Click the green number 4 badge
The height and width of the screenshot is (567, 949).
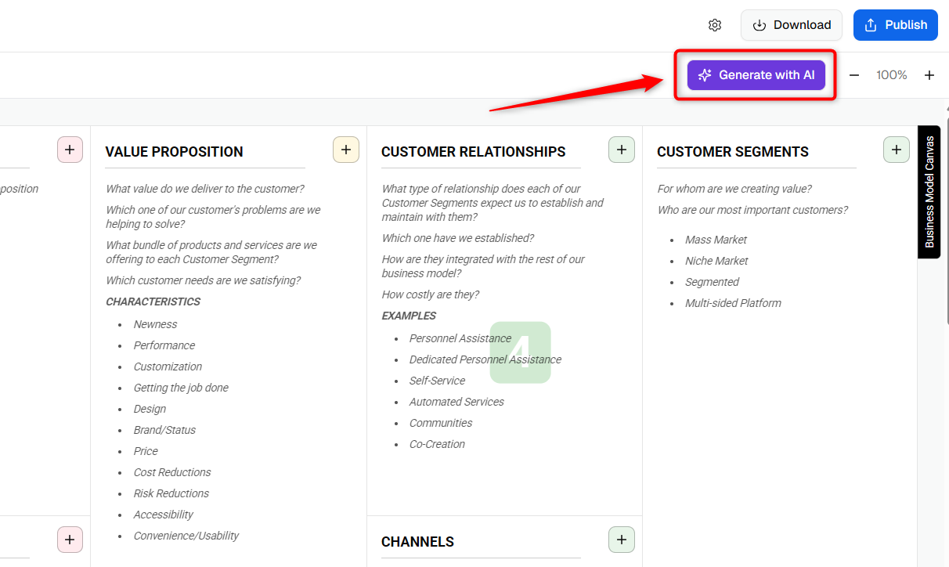[x=521, y=352]
